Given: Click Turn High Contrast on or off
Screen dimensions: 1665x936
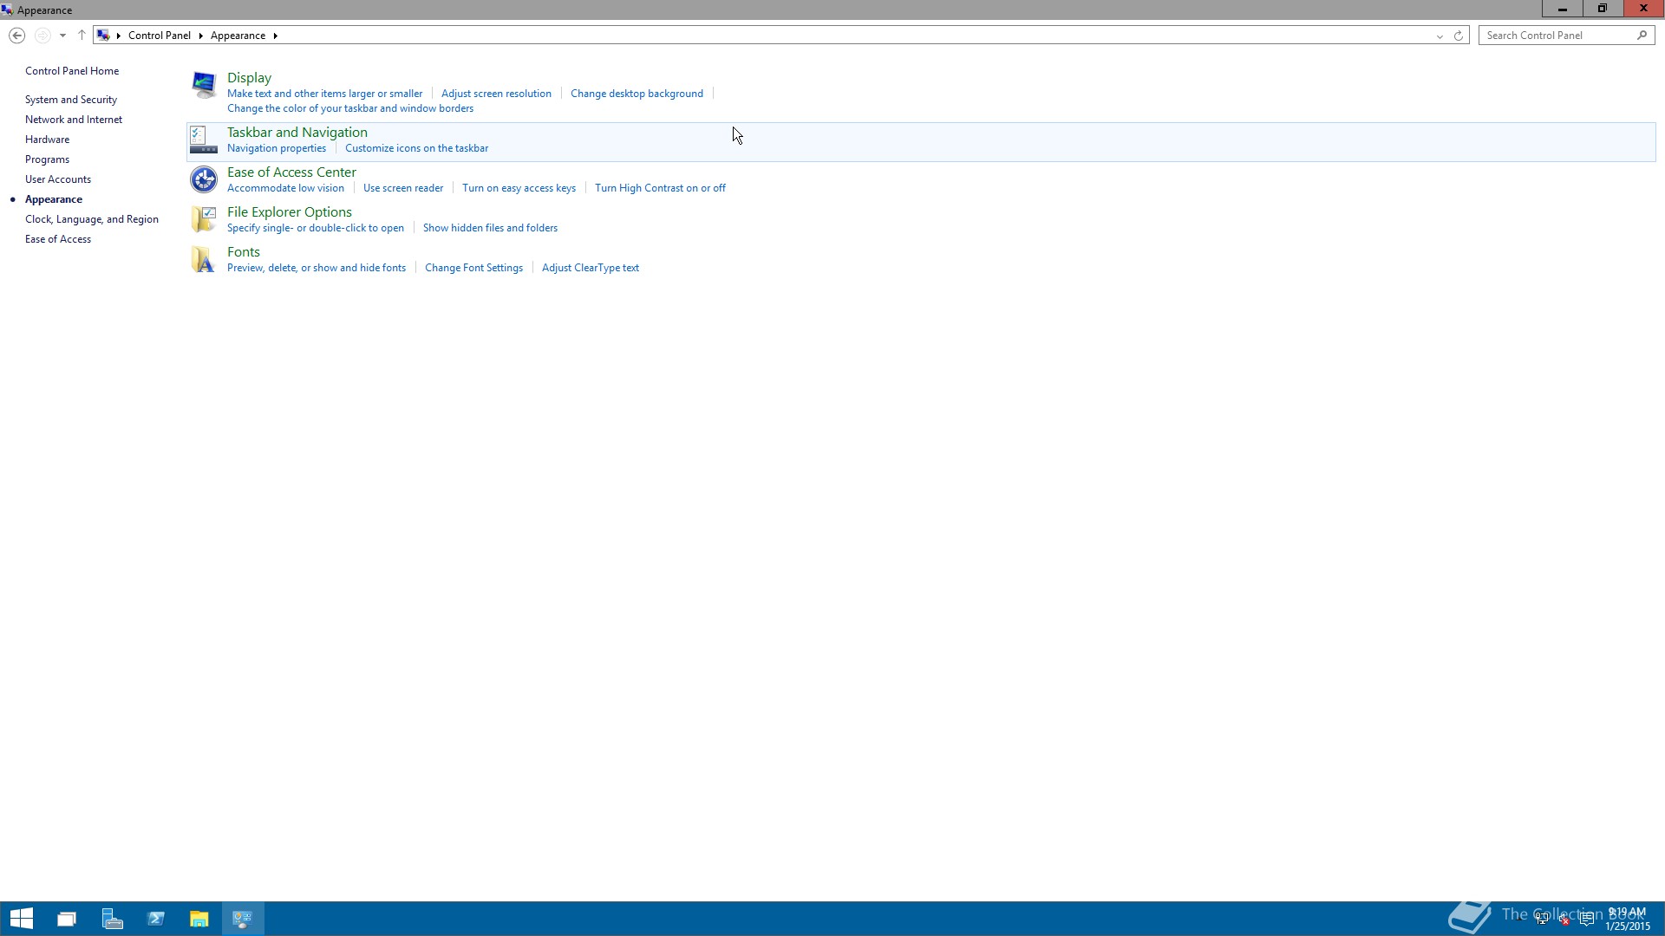Looking at the screenshot, I should coord(660,188).
